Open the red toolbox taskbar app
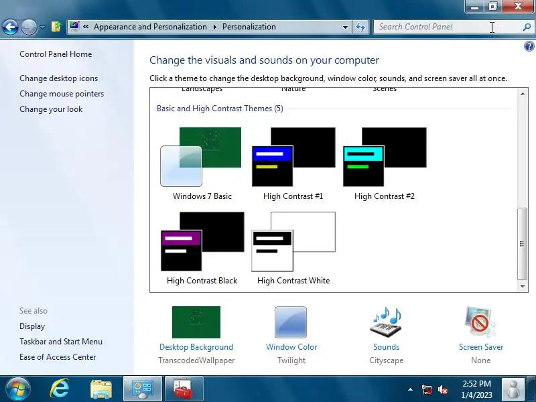Image resolution: width=536 pixels, height=402 pixels. 184,389
